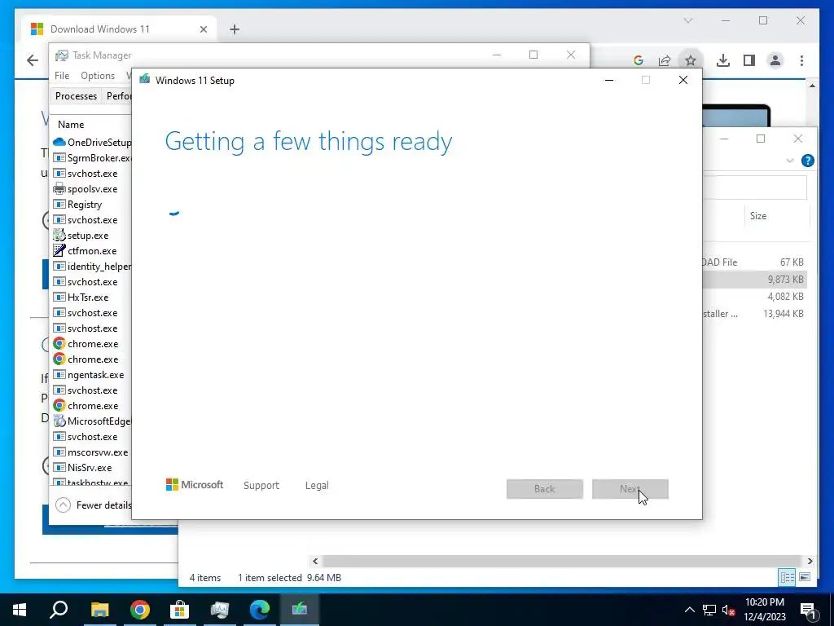
Task: Open the Legal link in Setup
Action: click(317, 486)
